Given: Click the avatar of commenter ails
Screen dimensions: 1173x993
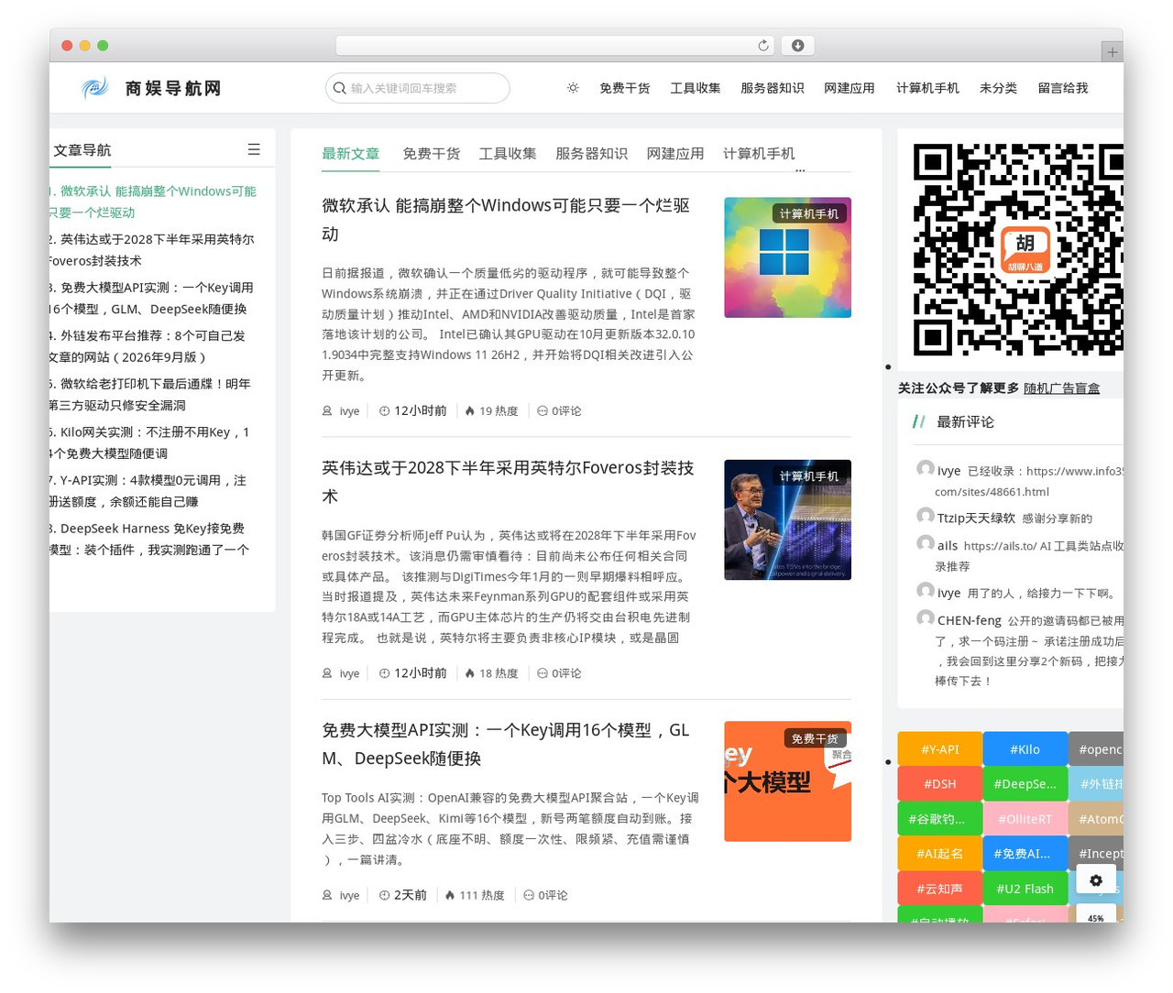Looking at the screenshot, I should [x=926, y=544].
